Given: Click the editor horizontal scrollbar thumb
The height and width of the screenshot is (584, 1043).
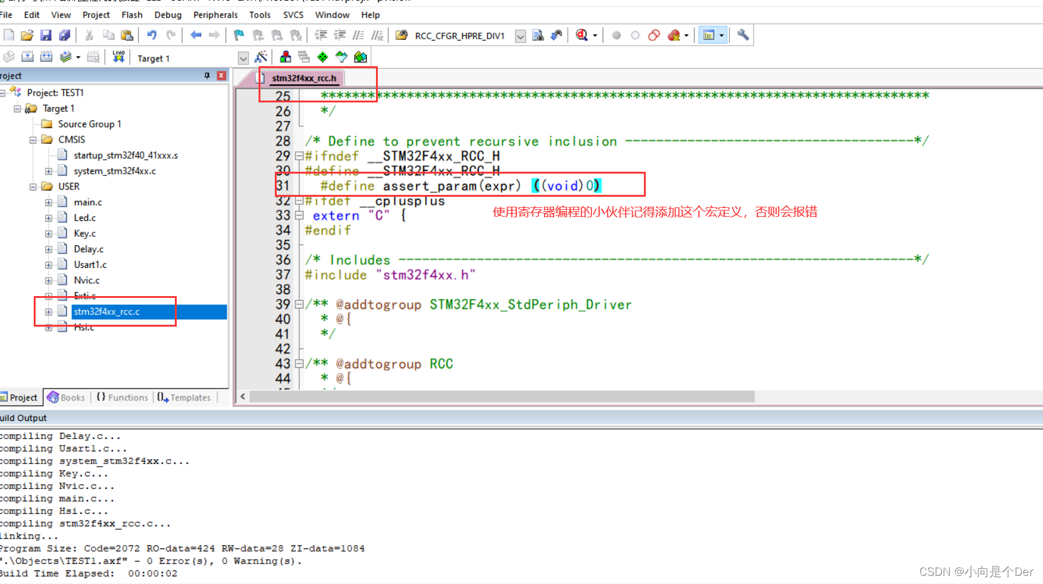Looking at the screenshot, I should 502,397.
